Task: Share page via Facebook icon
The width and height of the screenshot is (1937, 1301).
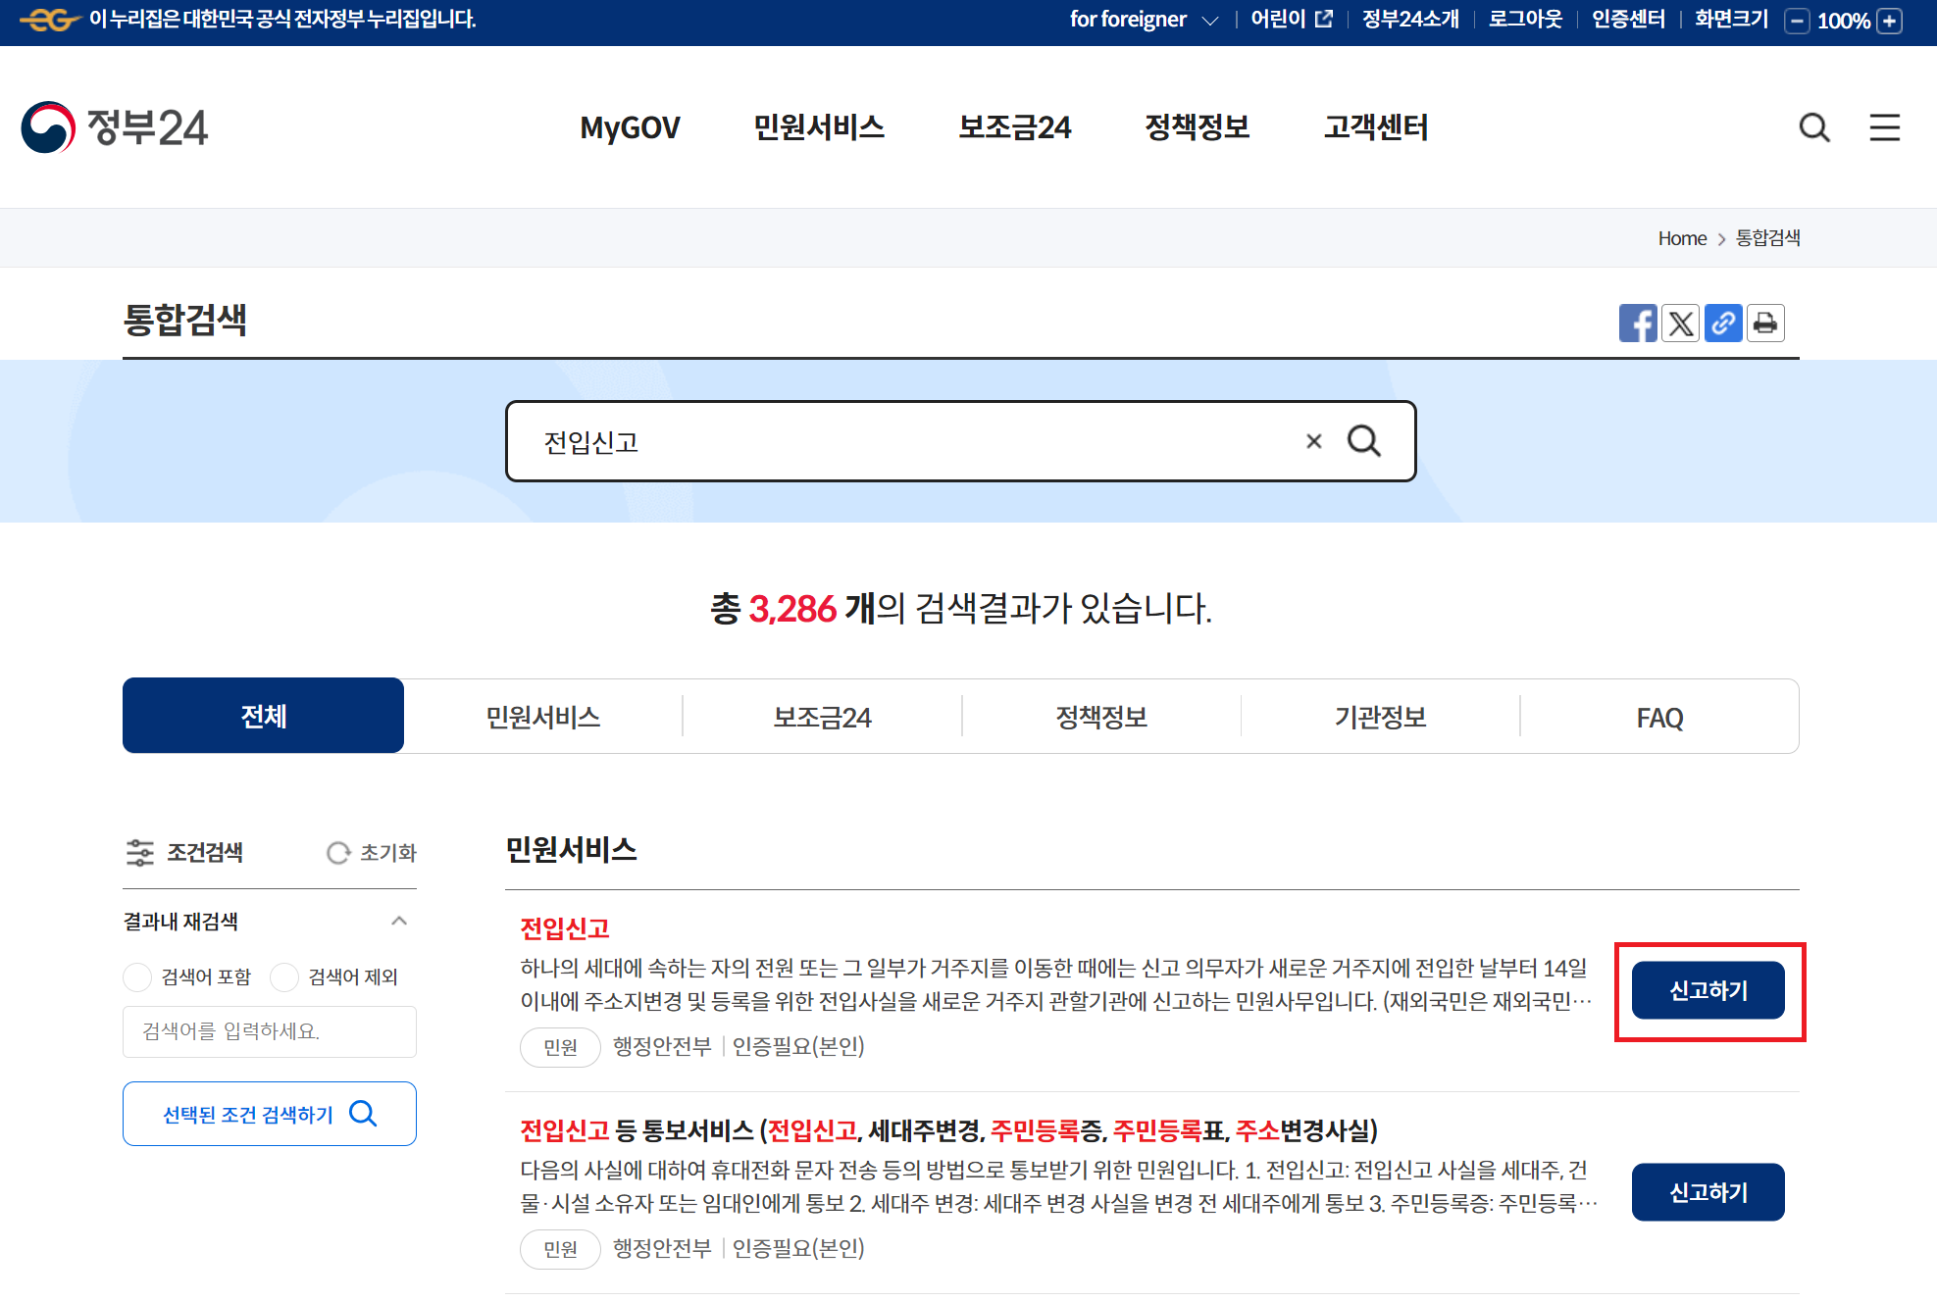Action: coord(1637,324)
